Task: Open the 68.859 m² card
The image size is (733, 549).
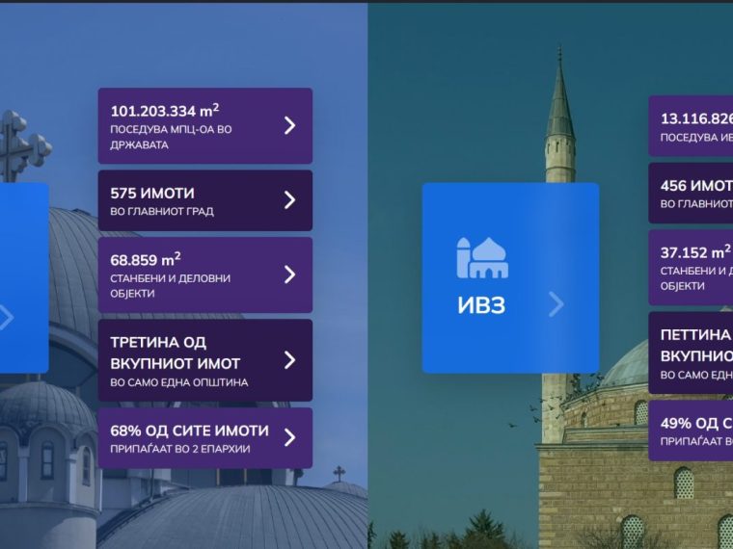Action: click(205, 274)
